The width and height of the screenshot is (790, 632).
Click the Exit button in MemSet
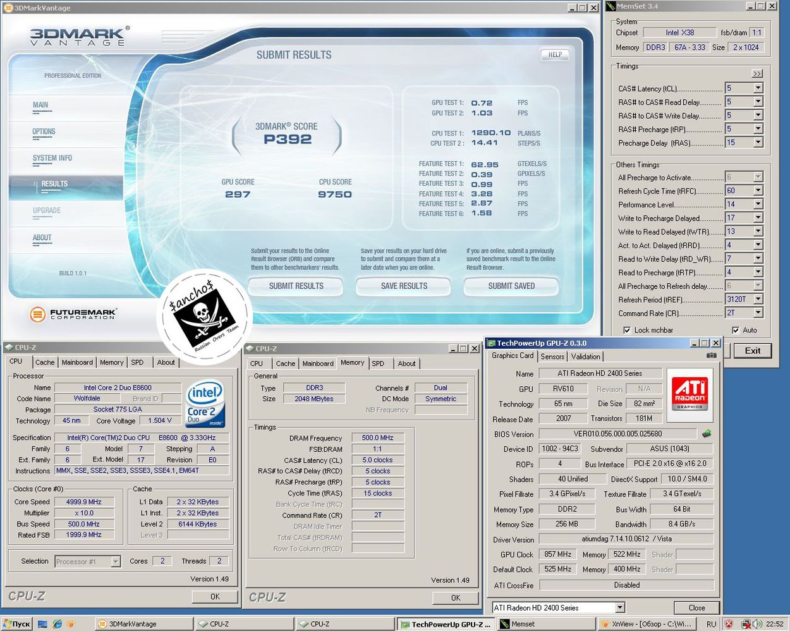tap(752, 351)
